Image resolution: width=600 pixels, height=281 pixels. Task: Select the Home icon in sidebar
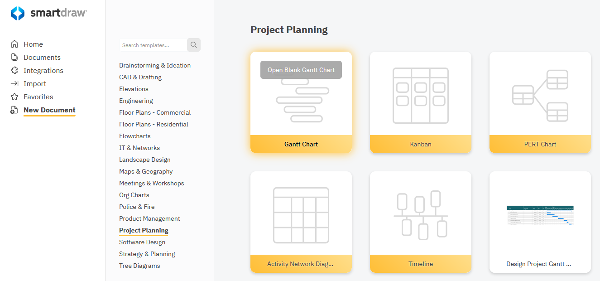pos(14,44)
